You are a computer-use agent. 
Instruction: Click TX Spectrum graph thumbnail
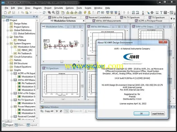point(61,84)
